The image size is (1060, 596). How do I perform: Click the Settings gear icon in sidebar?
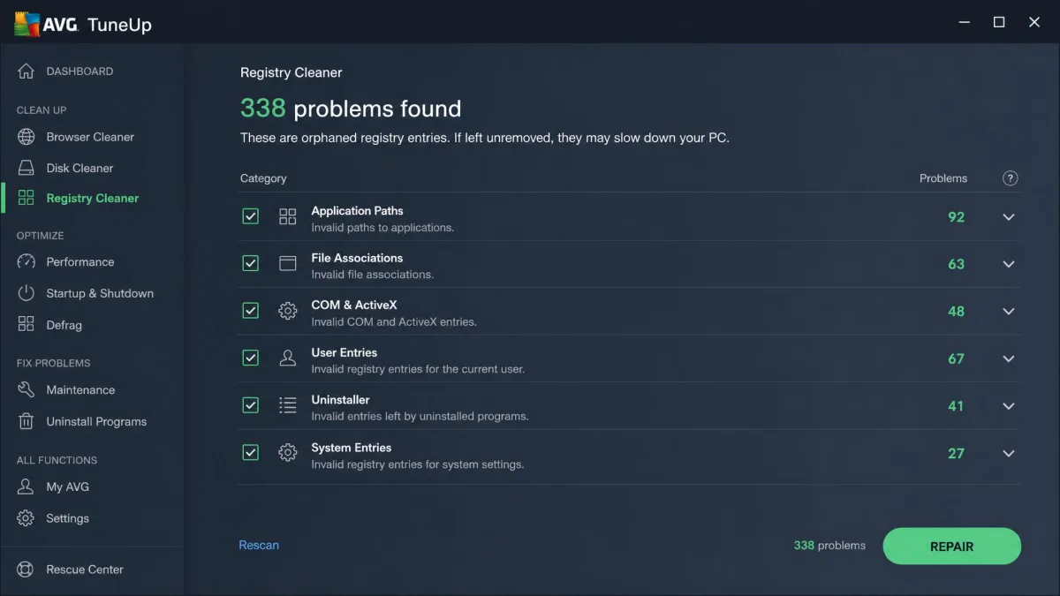[26, 518]
